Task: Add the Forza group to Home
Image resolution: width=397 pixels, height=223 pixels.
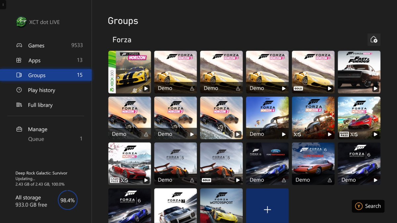Action: 374,40
